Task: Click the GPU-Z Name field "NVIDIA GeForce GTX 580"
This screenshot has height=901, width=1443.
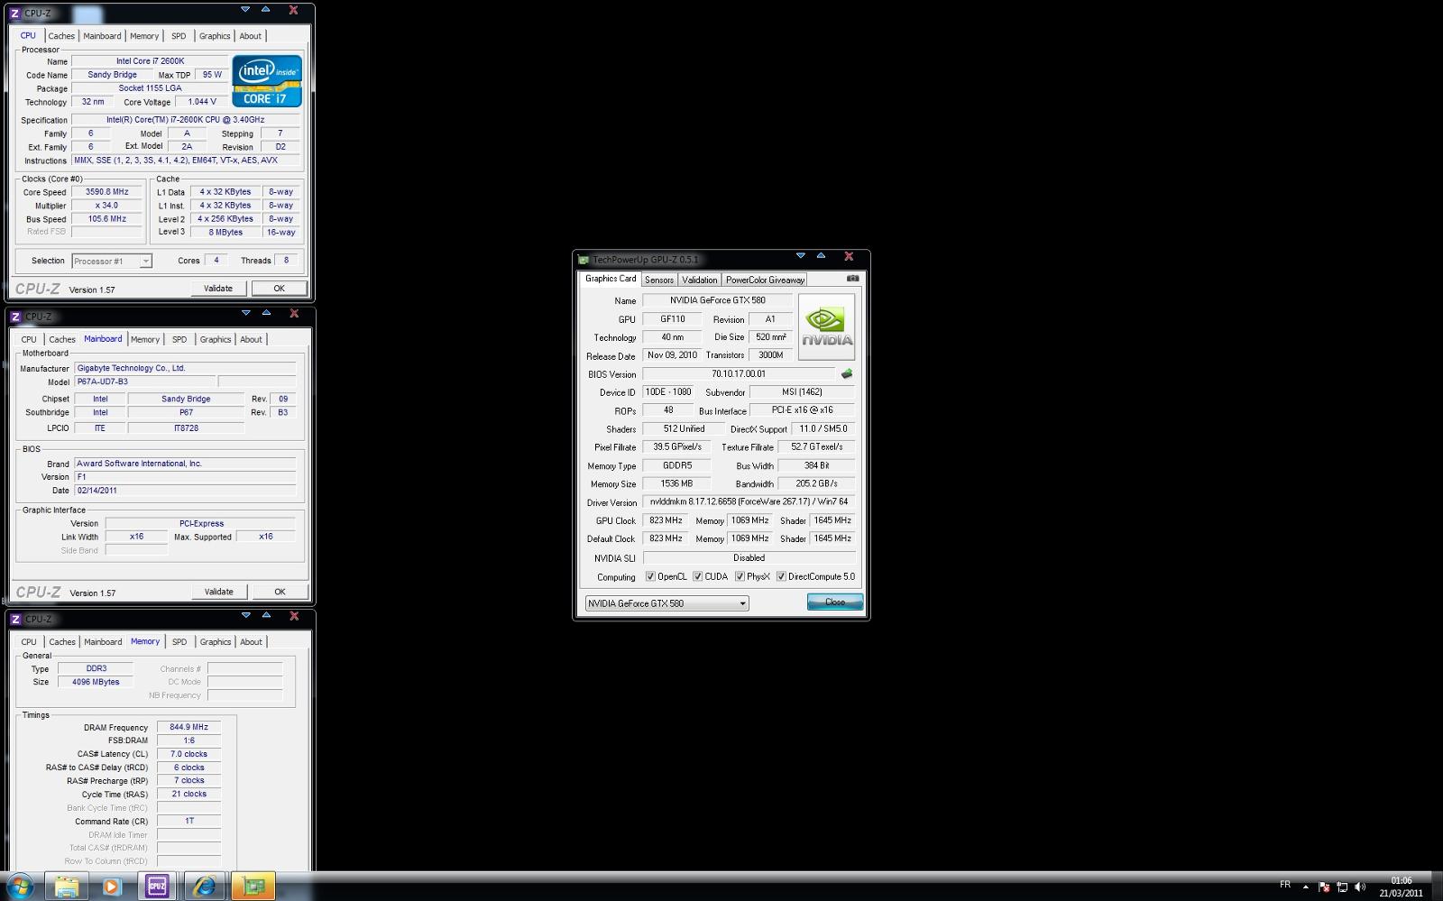Action: pos(717,300)
